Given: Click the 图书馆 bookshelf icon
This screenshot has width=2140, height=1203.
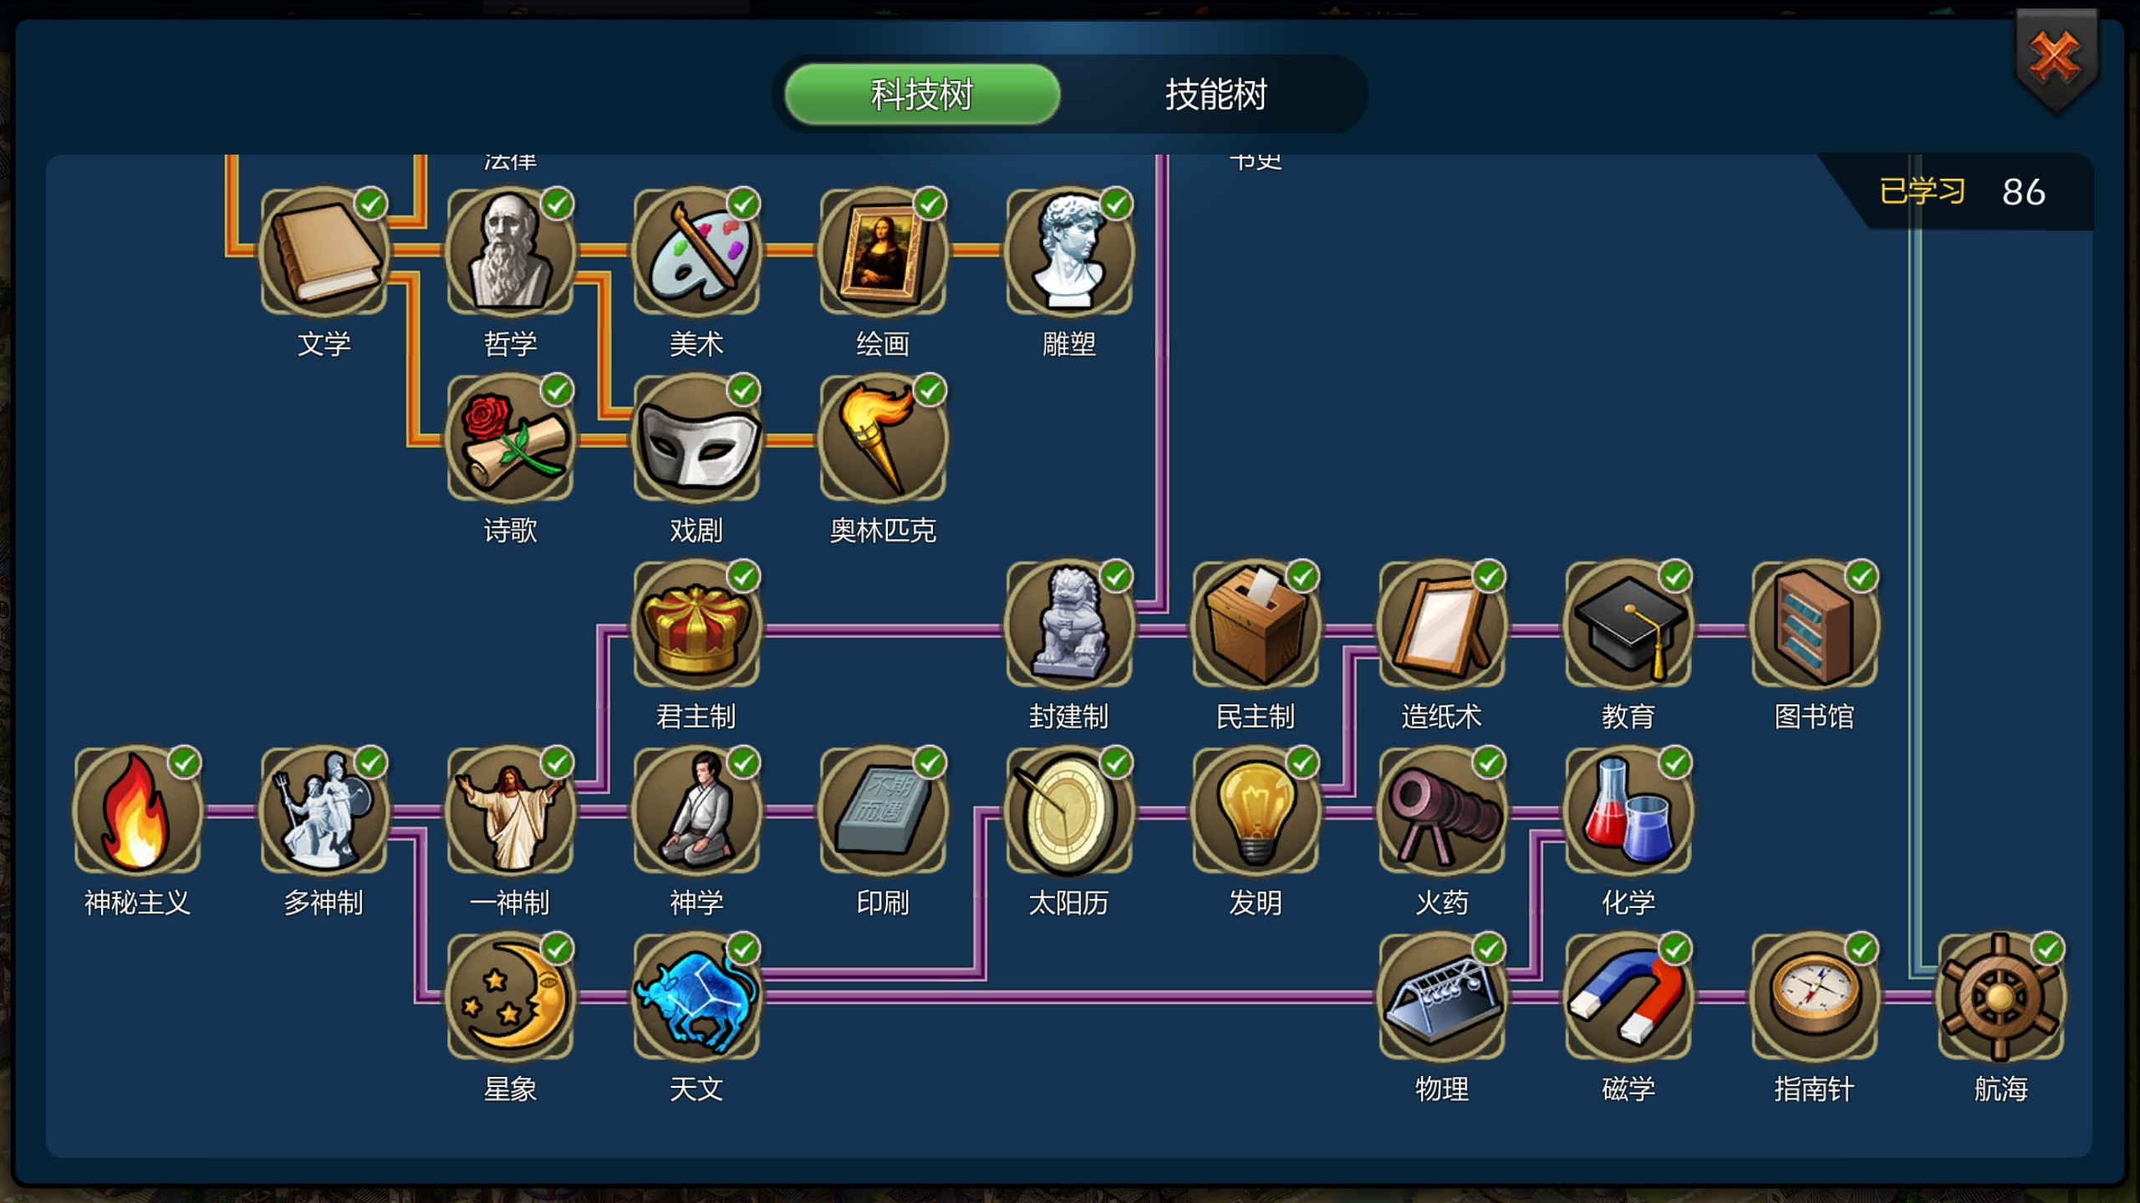Looking at the screenshot, I should pos(1815,623).
